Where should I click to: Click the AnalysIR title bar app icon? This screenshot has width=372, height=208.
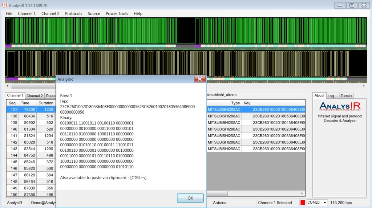5,5
